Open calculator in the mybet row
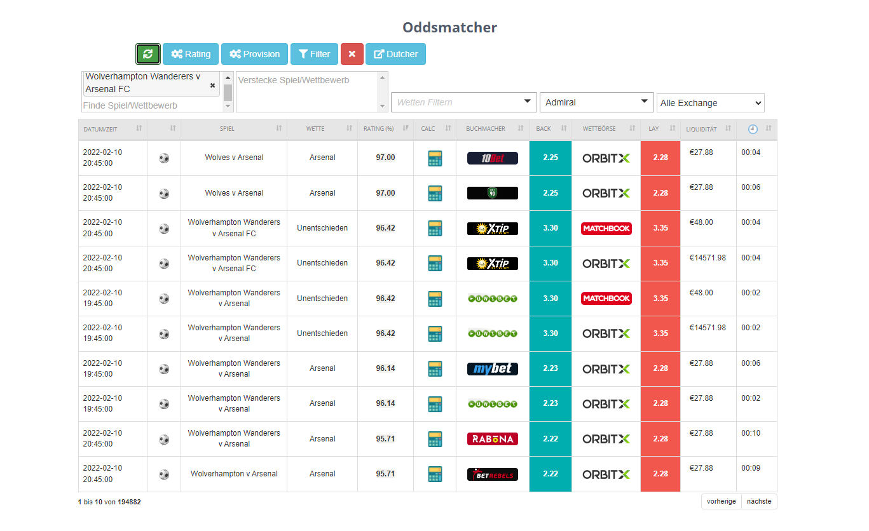This screenshot has height=531, width=869. [x=435, y=369]
